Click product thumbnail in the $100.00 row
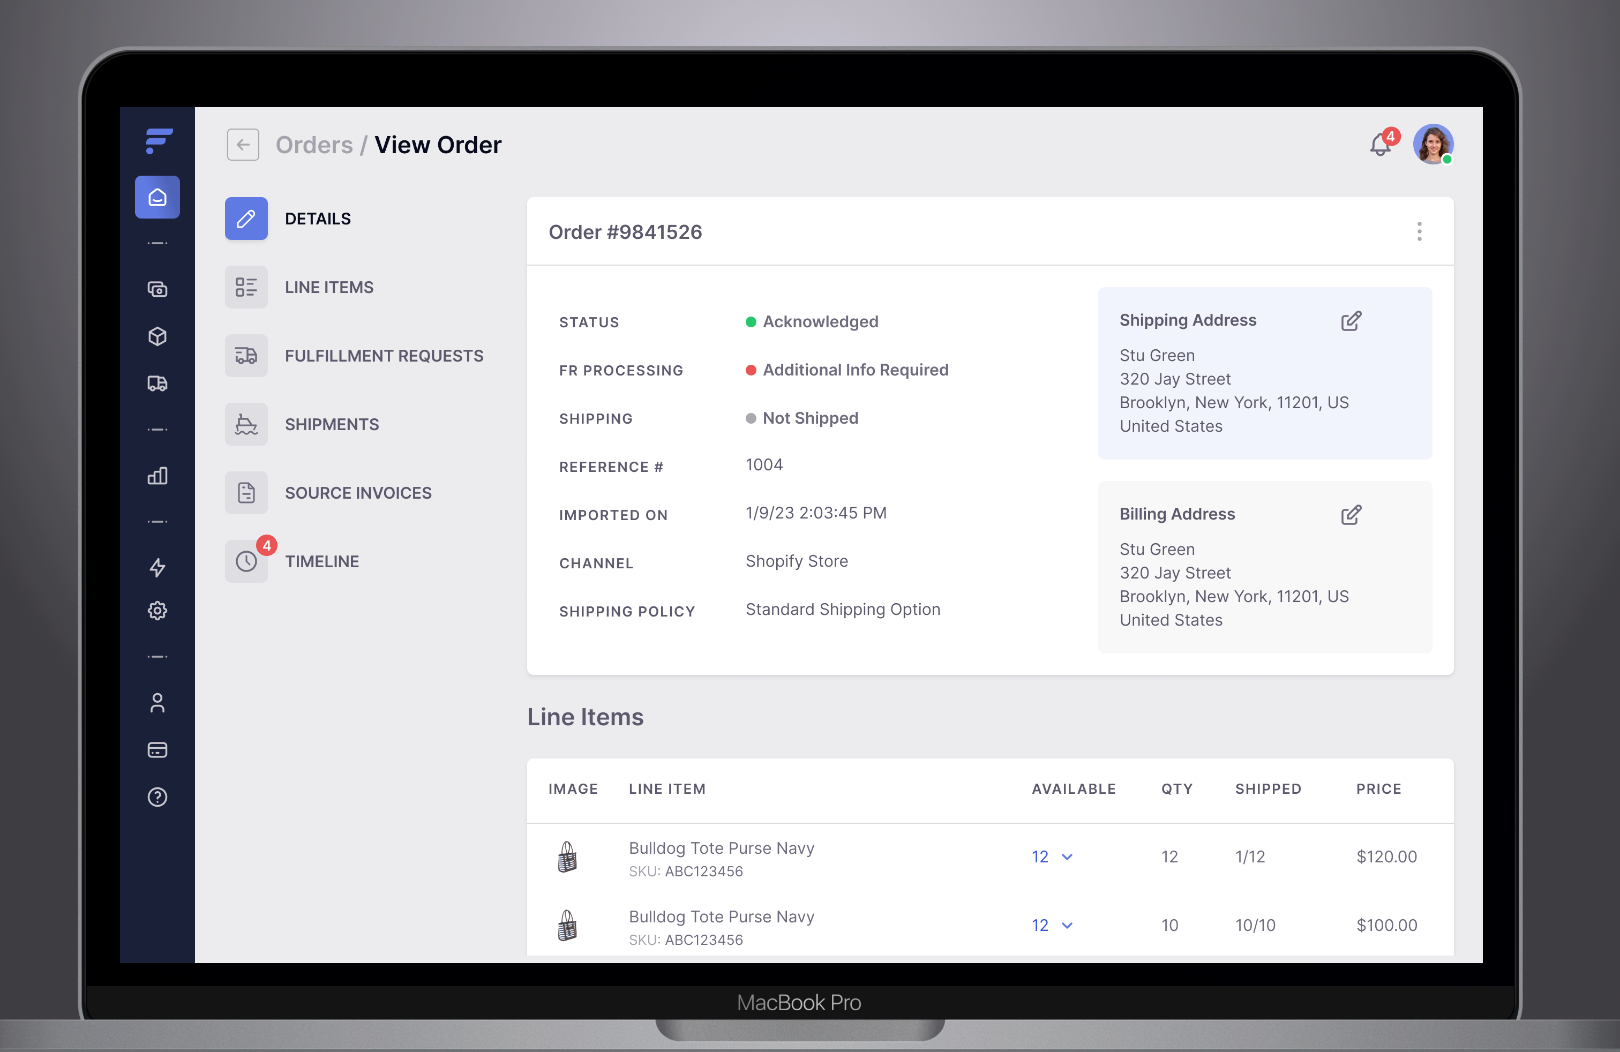 pos(568,926)
